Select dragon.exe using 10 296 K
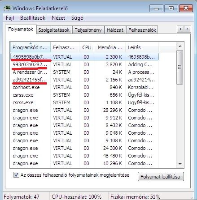The image size is (197, 200). (x=84, y=163)
